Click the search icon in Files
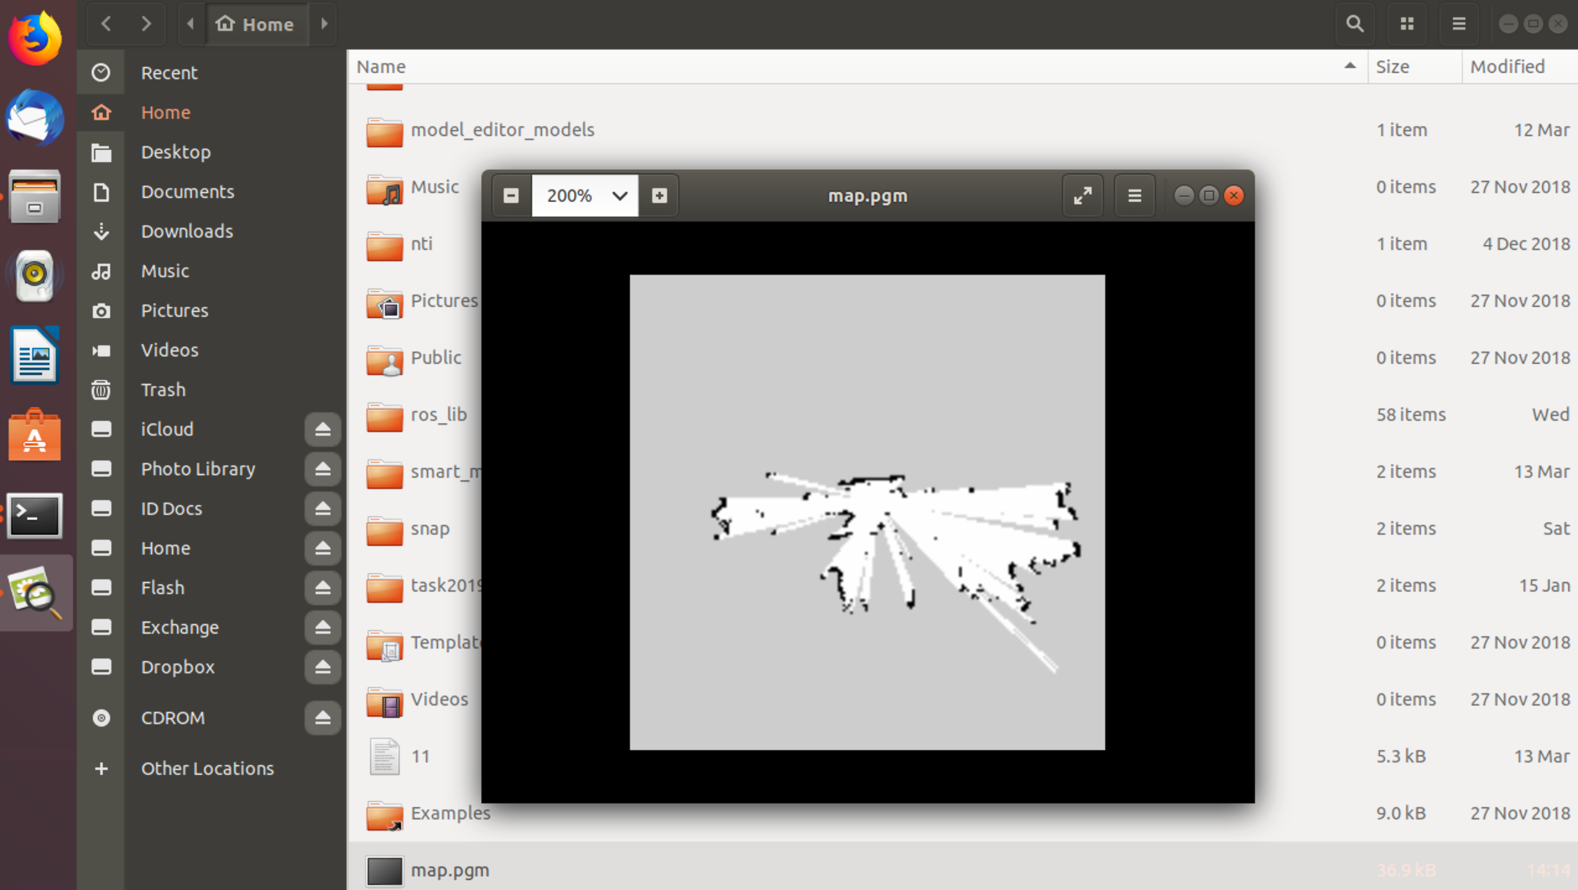The height and width of the screenshot is (890, 1578). tap(1355, 24)
